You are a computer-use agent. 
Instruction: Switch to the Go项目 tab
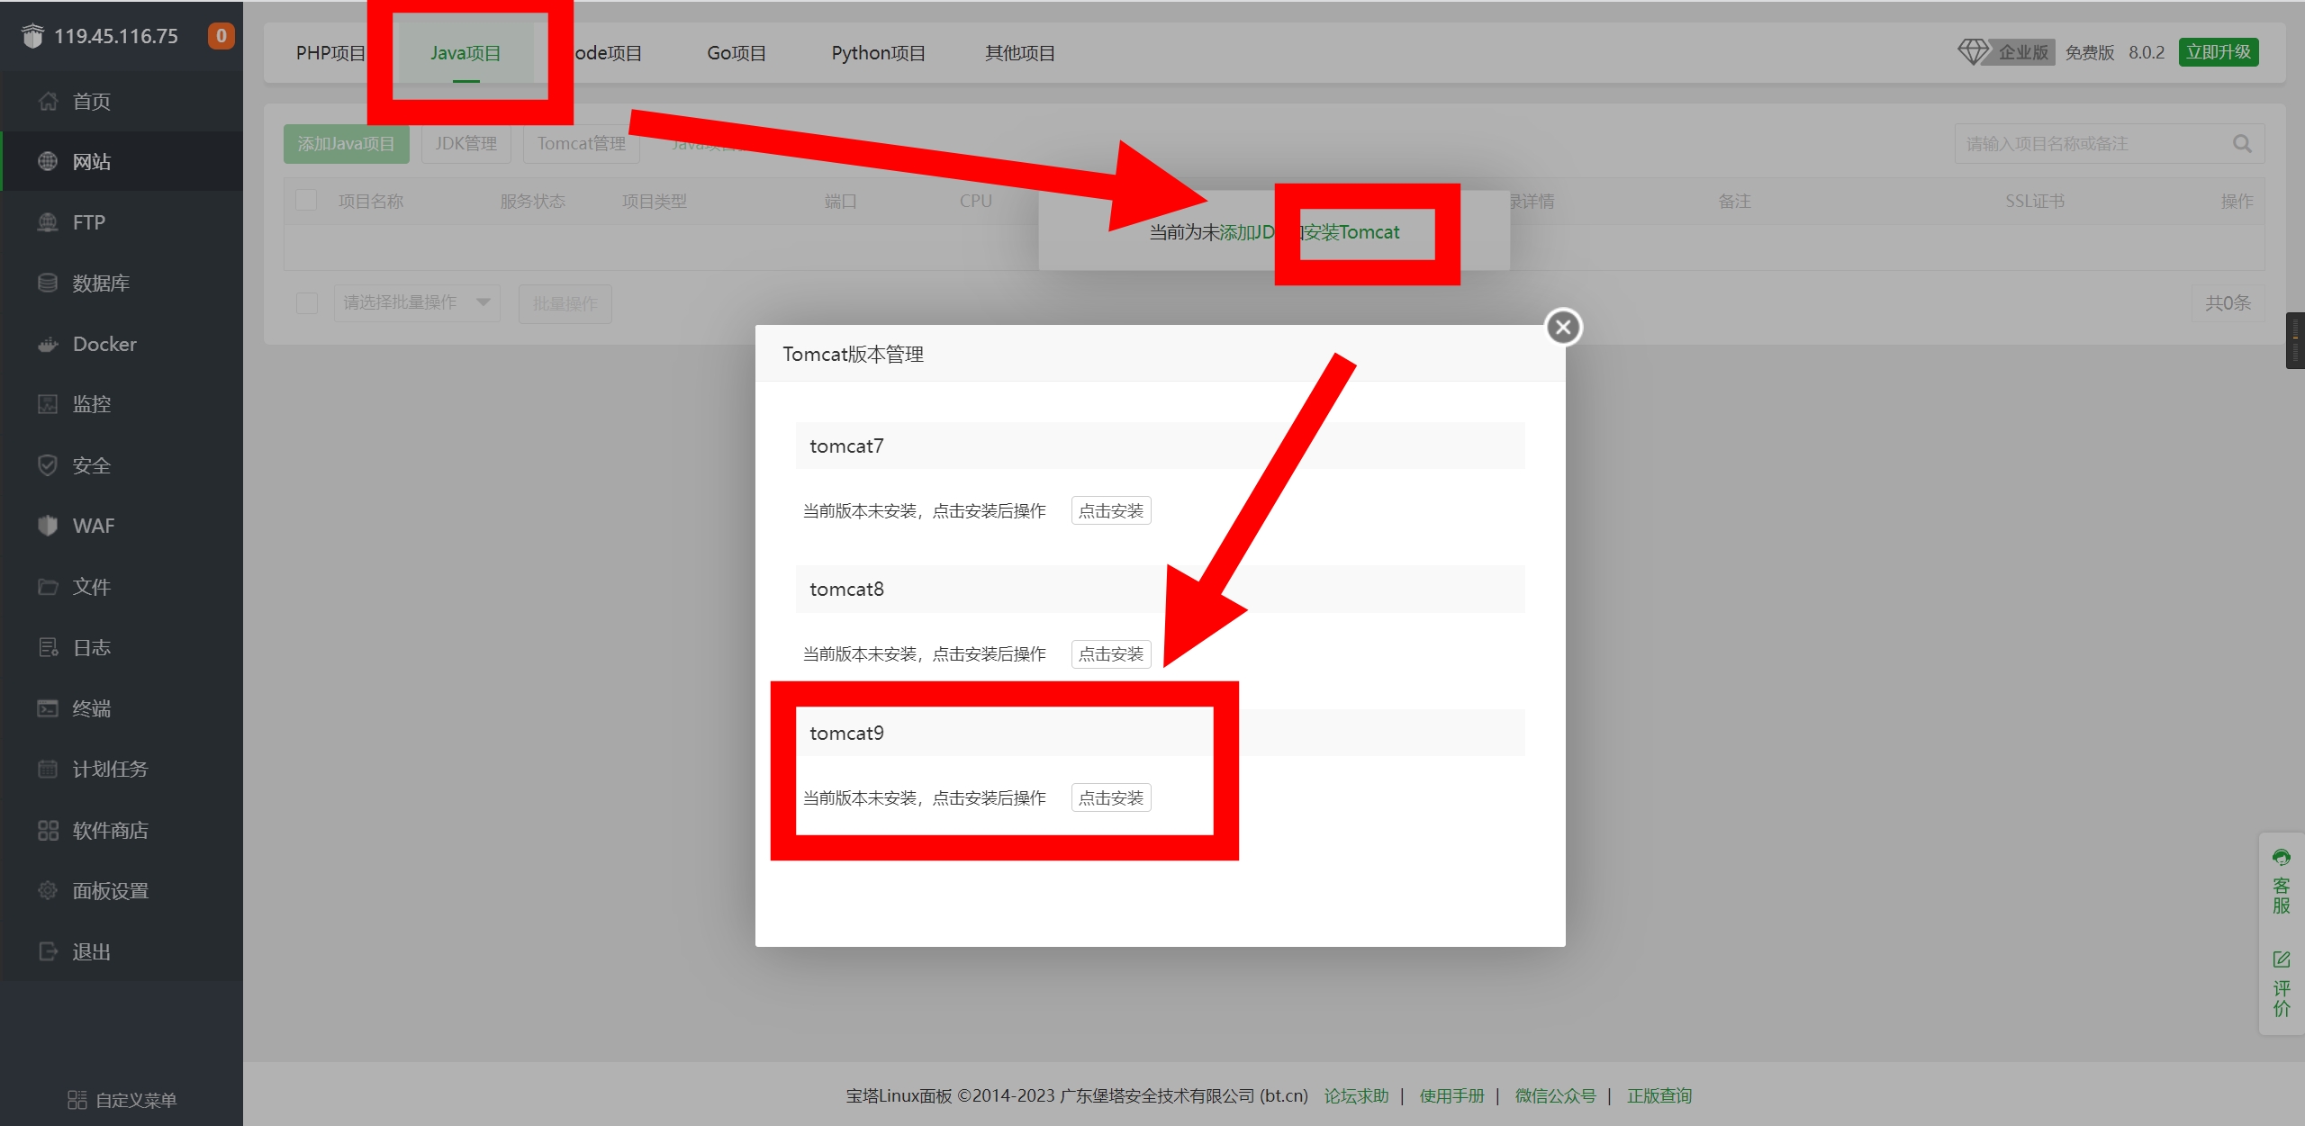click(x=736, y=53)
